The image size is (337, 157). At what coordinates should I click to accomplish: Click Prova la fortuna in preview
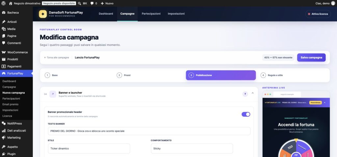[x=315, y=103]
